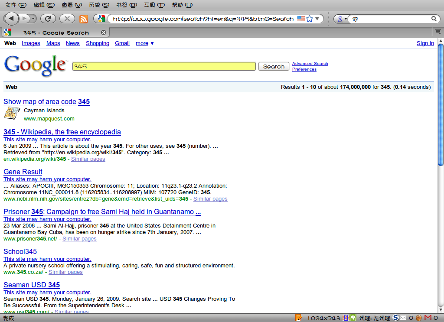This screenshot has width=444, height=322.
Task: Open the Maps link in Google nav
Action: pyautogui.click(x=53, y=43)
